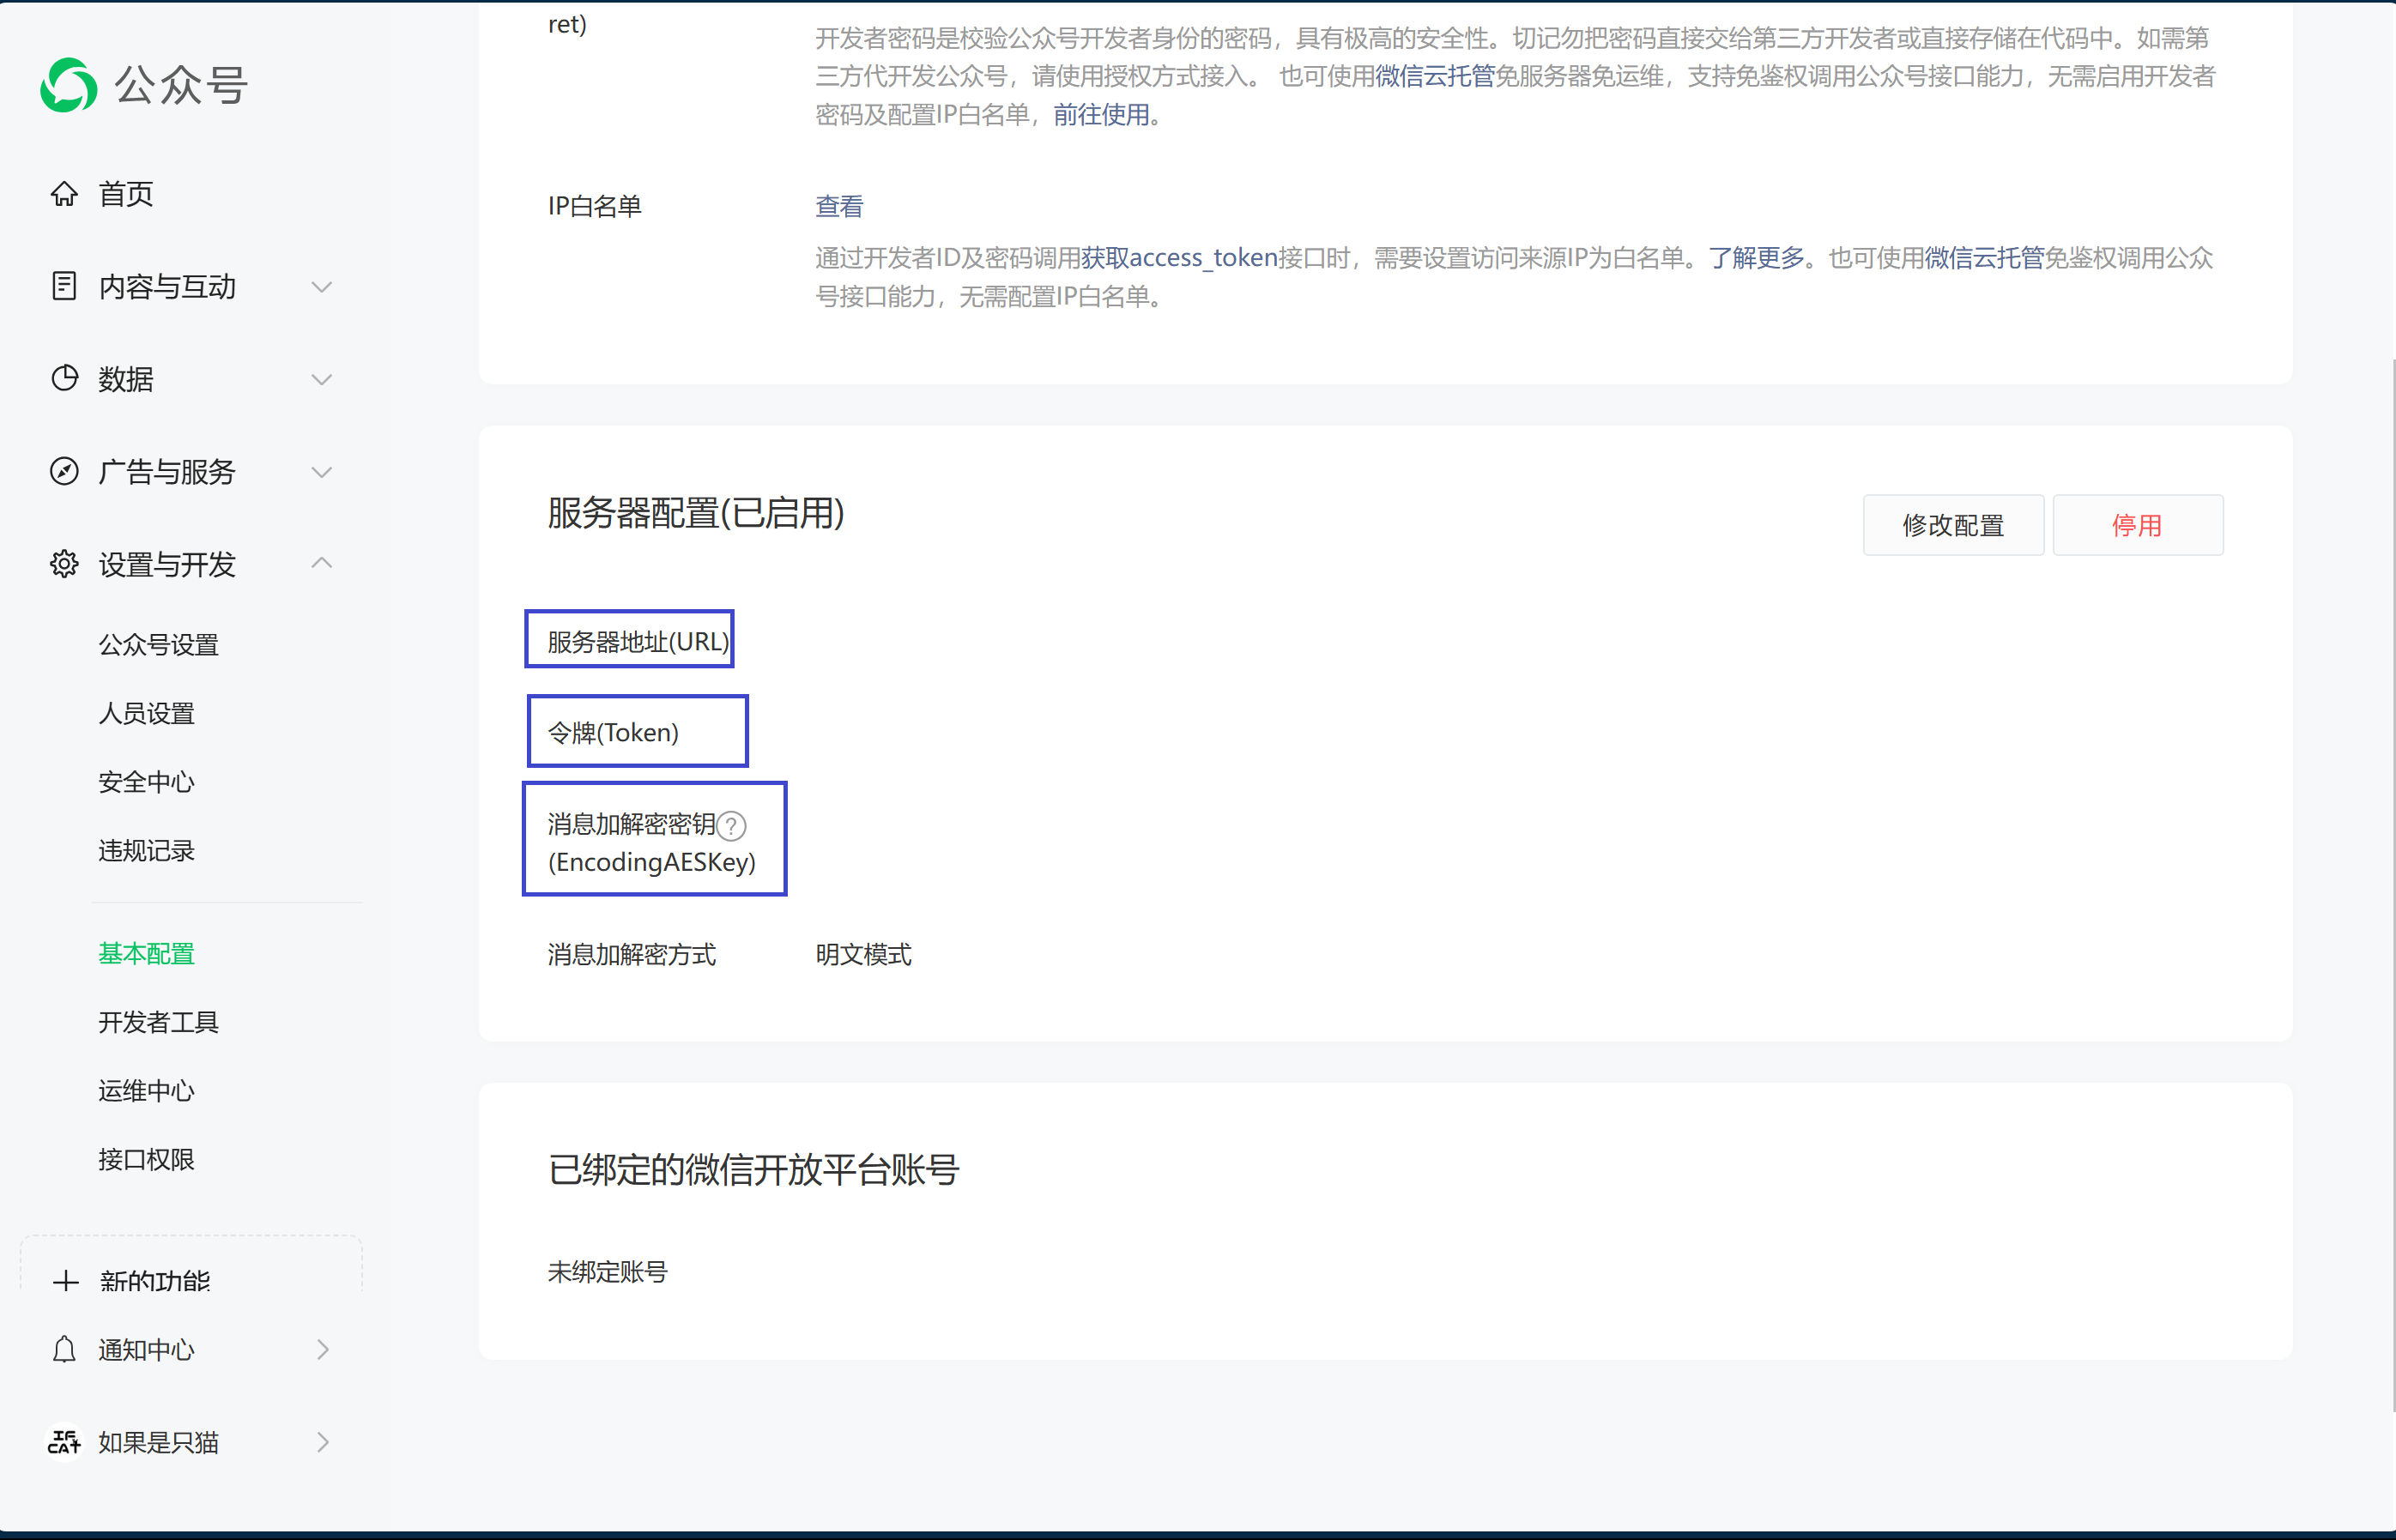Image resolution: width=2396 pixels, height=1540 pixels.
Task: Click the 前往使用 link
Action: (x=1101, y=115)
